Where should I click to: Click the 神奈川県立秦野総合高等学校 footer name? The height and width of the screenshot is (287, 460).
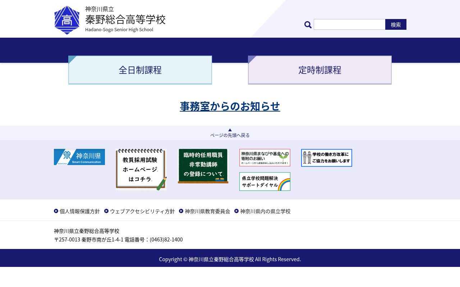tap(87, 231)
